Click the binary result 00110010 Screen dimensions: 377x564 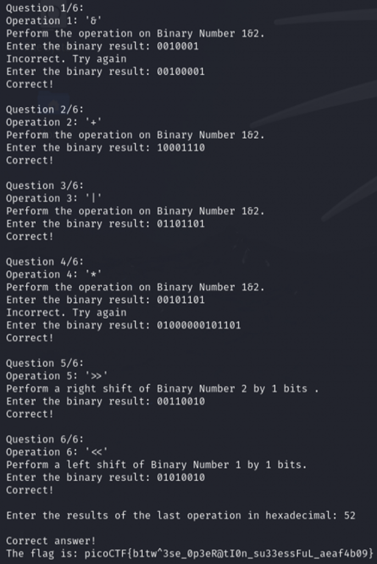click(181, 401)
